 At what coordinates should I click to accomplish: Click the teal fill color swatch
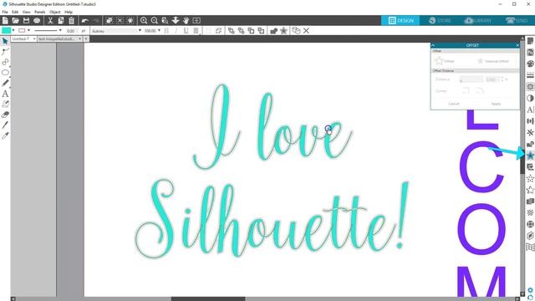[6, 30]
